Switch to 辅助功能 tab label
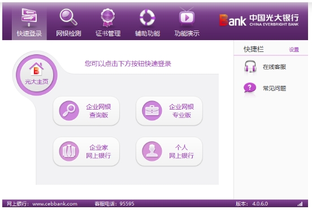312x214 pixels. [148, 33]
